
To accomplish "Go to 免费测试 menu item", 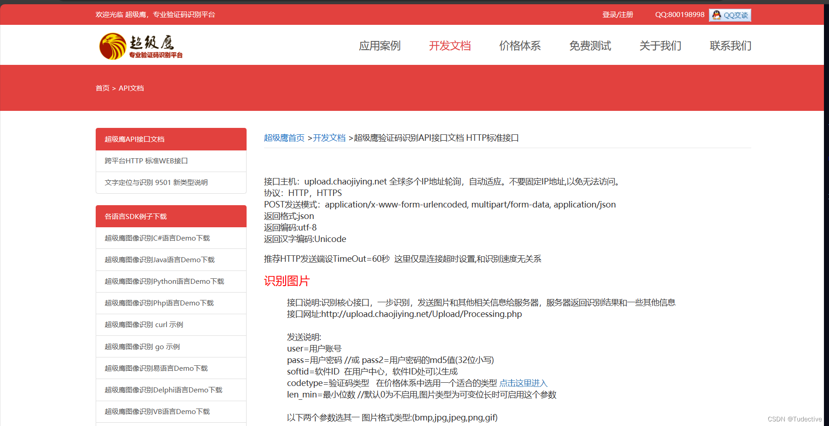I will click(x=590, y=46).
